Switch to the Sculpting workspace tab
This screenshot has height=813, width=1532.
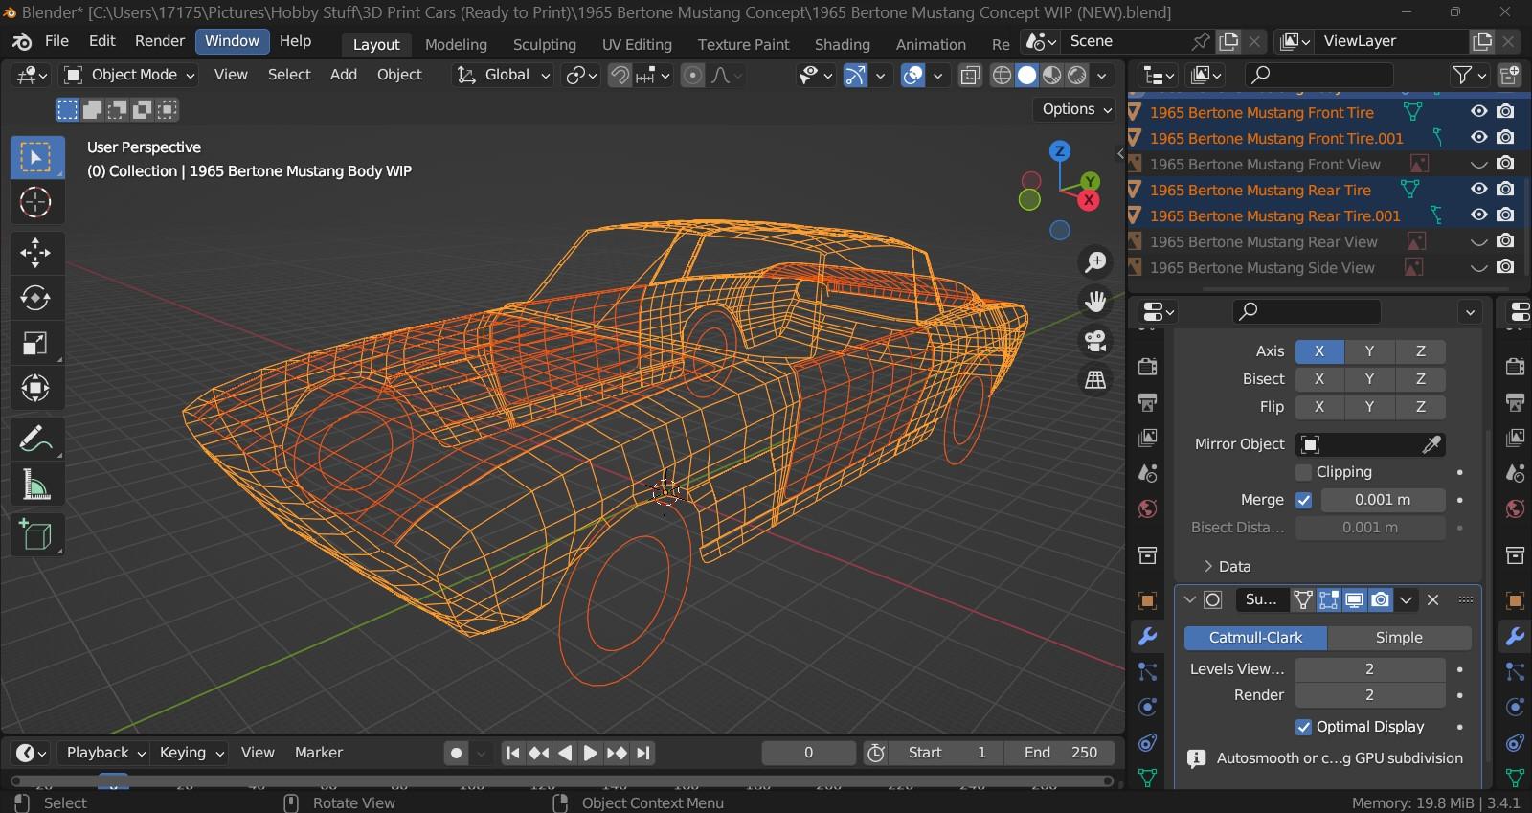coord(544,44)
